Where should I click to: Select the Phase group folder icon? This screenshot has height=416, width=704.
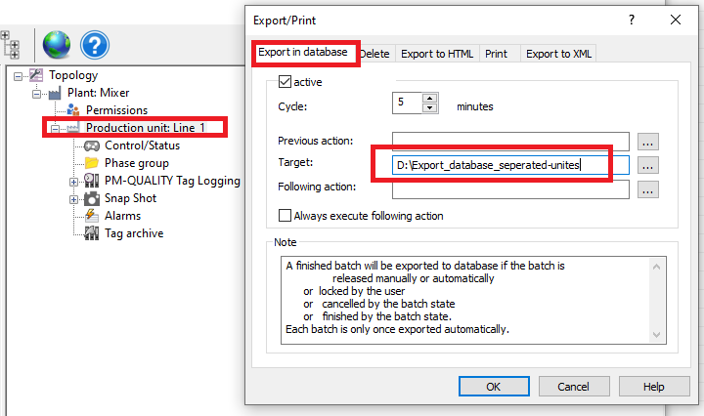pos(92,163)
